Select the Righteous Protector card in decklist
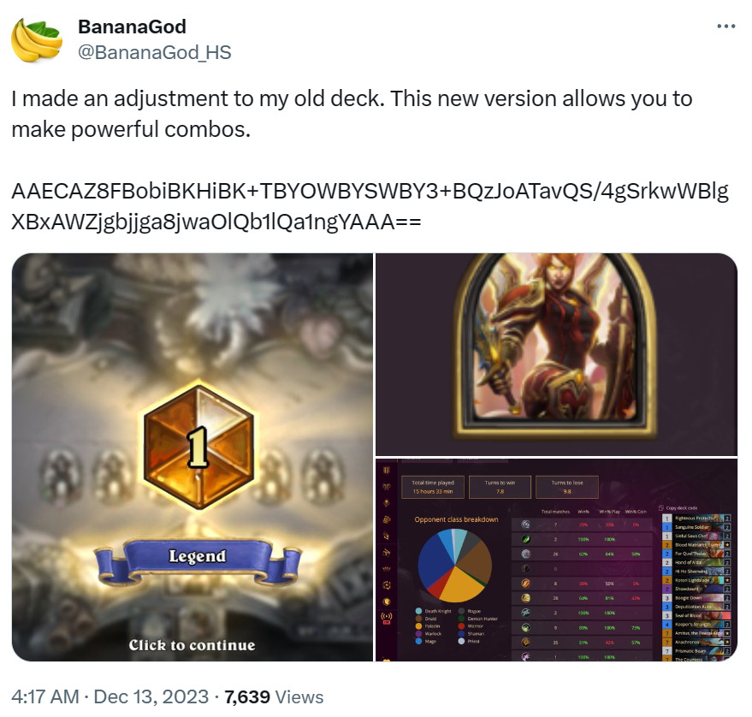The height and width of the screenshot is (717, 752). coord(696,518)
